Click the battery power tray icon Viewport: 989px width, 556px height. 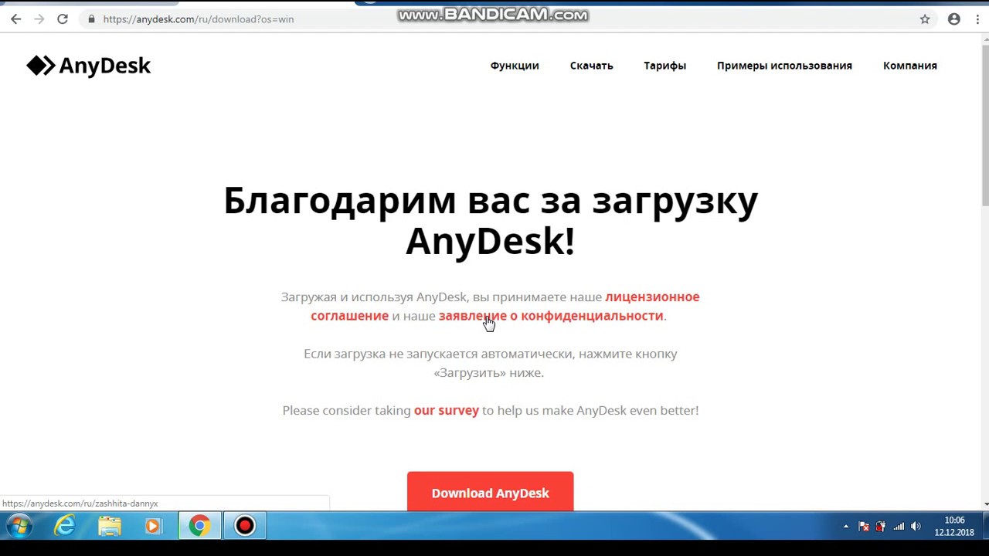tap(881, 527)
